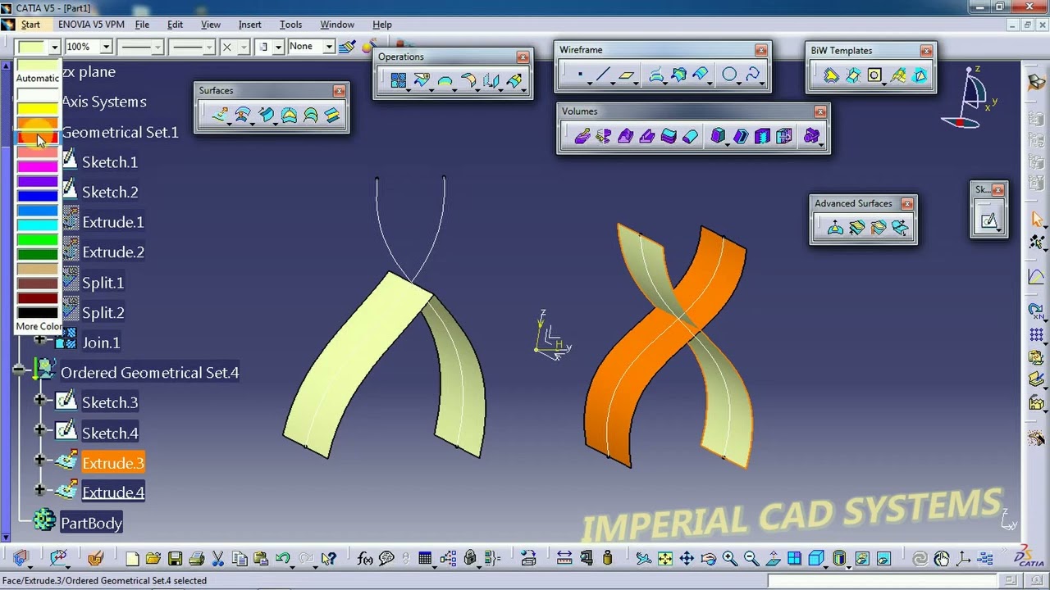The height and width of the screenshot is (590, 1050).
Task: Click the Bump tool in Advanced Surfaces toolbar
Action: point(834,228)
